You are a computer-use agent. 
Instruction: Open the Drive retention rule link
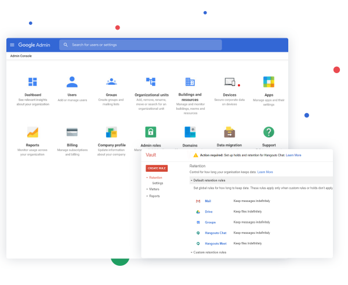click(x=209, y=212)
